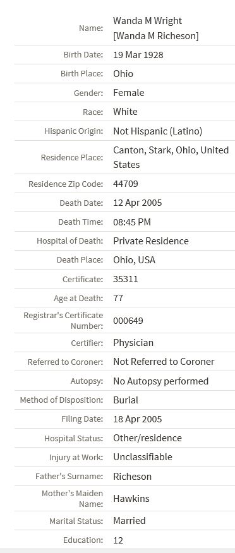Select the Burial disposition value
The image size is (235, 553).
(126, 400)
